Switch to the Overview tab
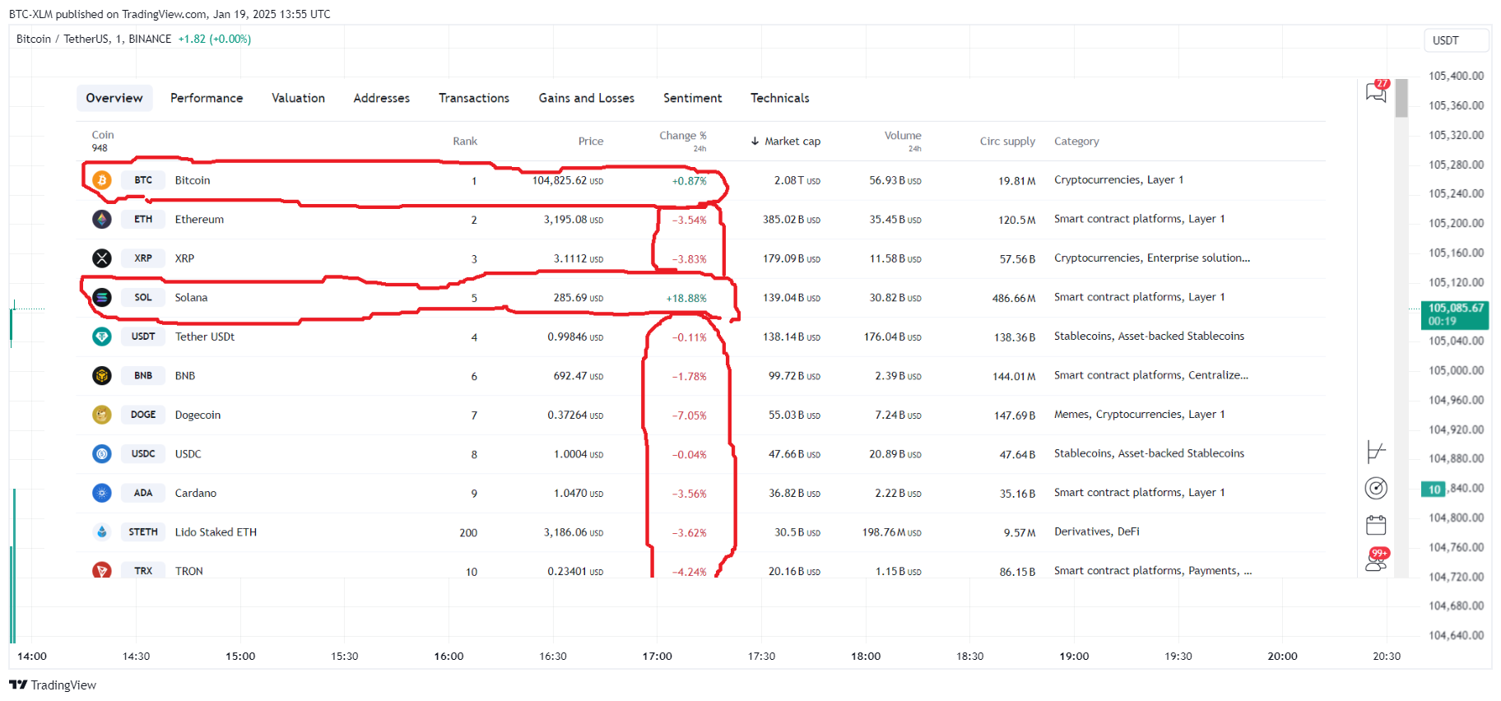 114,98
